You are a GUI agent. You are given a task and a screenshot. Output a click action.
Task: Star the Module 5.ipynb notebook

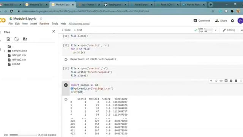pyautogui.click(x=41, y=19)
